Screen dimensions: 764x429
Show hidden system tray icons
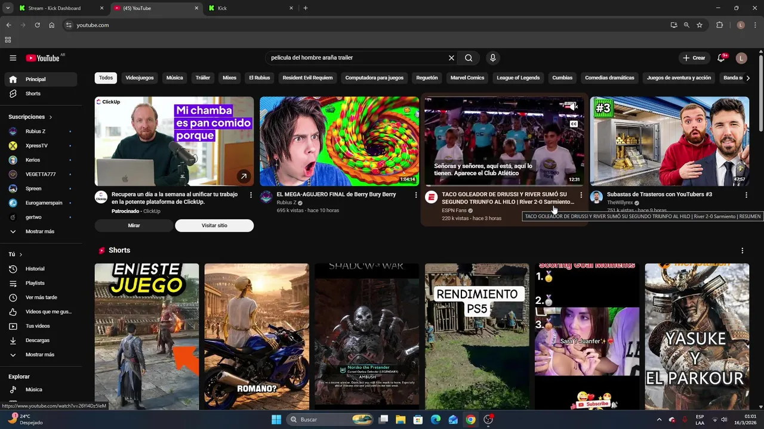[659, 419]
